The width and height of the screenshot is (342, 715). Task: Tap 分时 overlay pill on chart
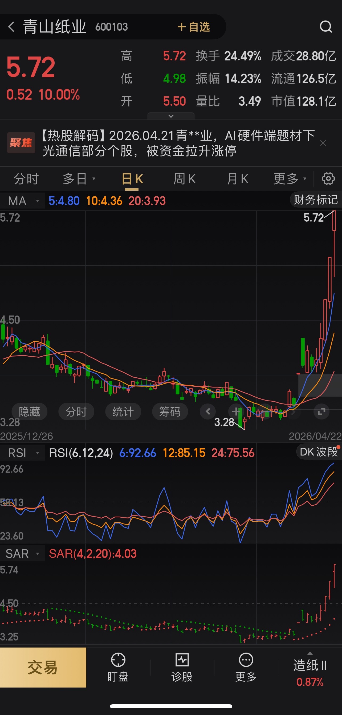(76, 411)
